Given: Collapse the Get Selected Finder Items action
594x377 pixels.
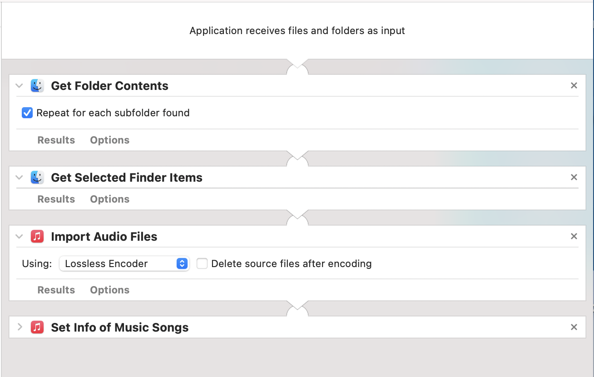Looking at the screenshot, I should 20,178.
